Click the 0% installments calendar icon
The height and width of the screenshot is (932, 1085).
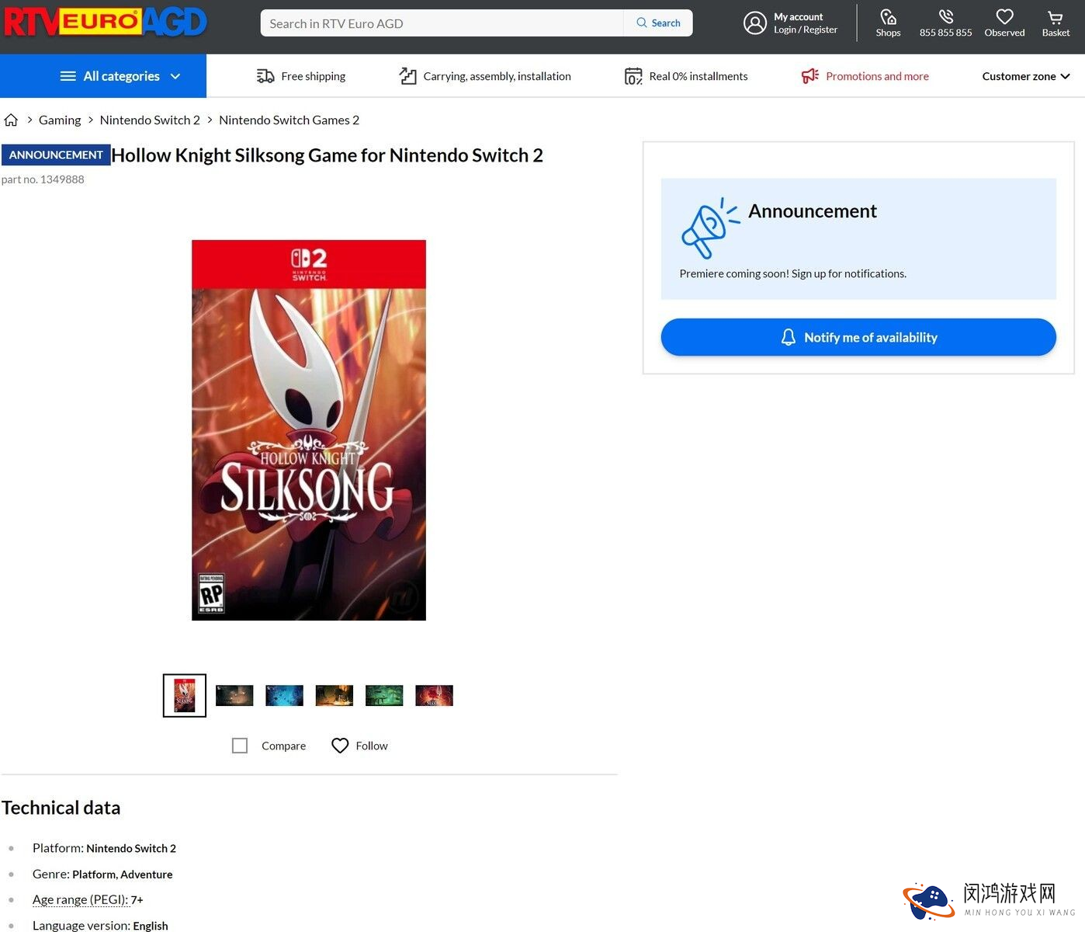[x=633, y=76]
